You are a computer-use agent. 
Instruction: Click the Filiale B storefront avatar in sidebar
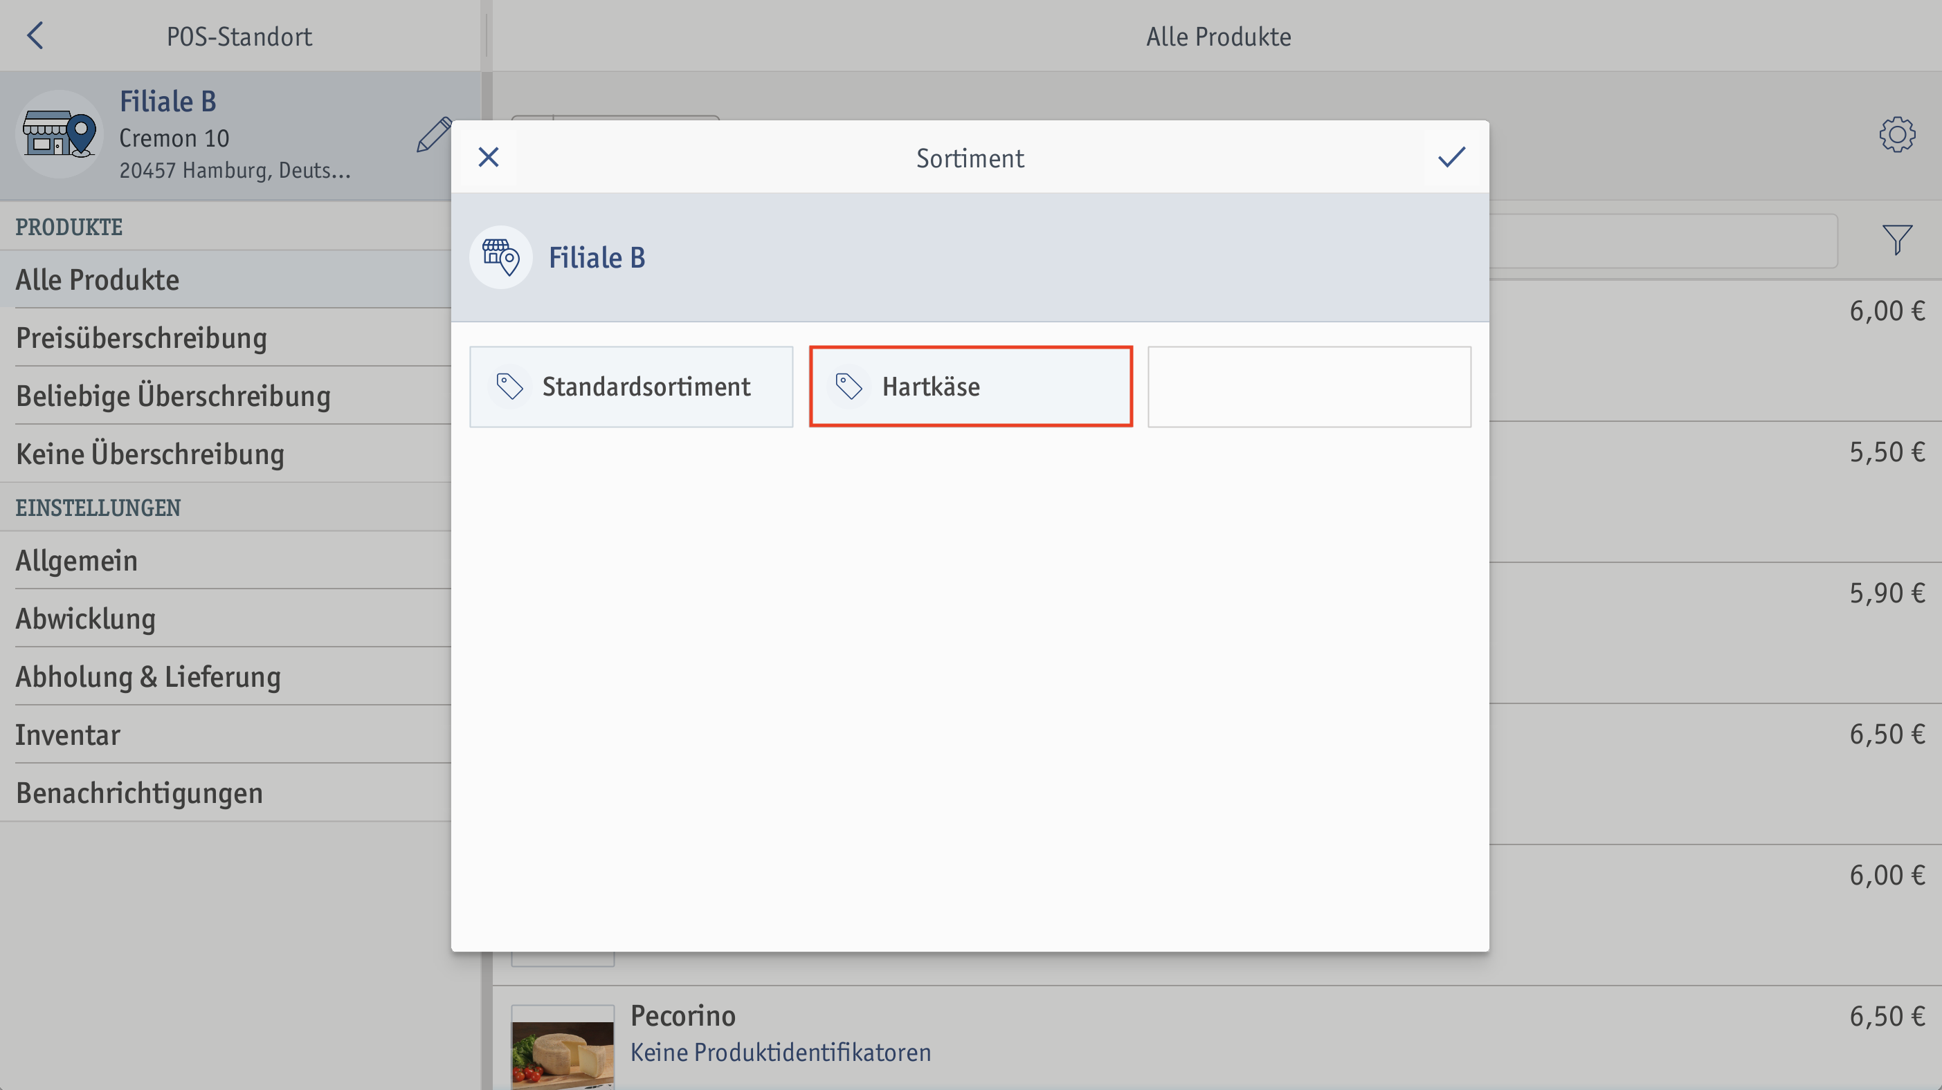point(60,134)
